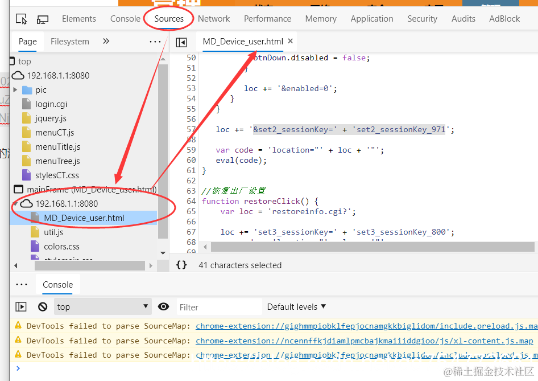The width and height of the screenshot is (538, 381).
Task: Open the Sources panel tab
Action: [169, 19]
